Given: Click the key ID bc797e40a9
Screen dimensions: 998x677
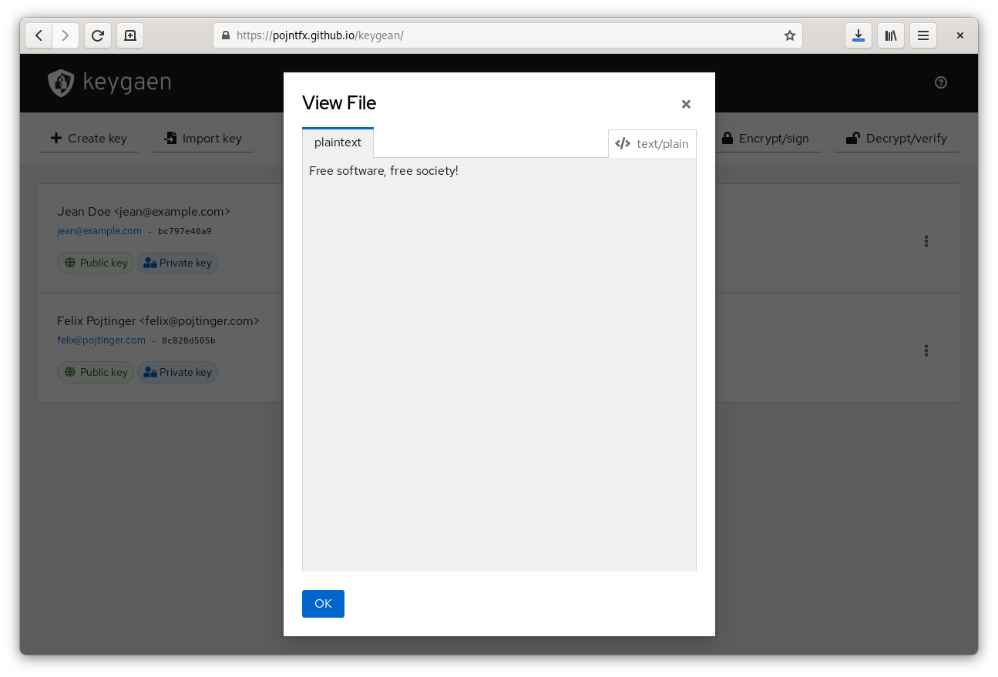Looking at the screenshot, I should (185, 231).
